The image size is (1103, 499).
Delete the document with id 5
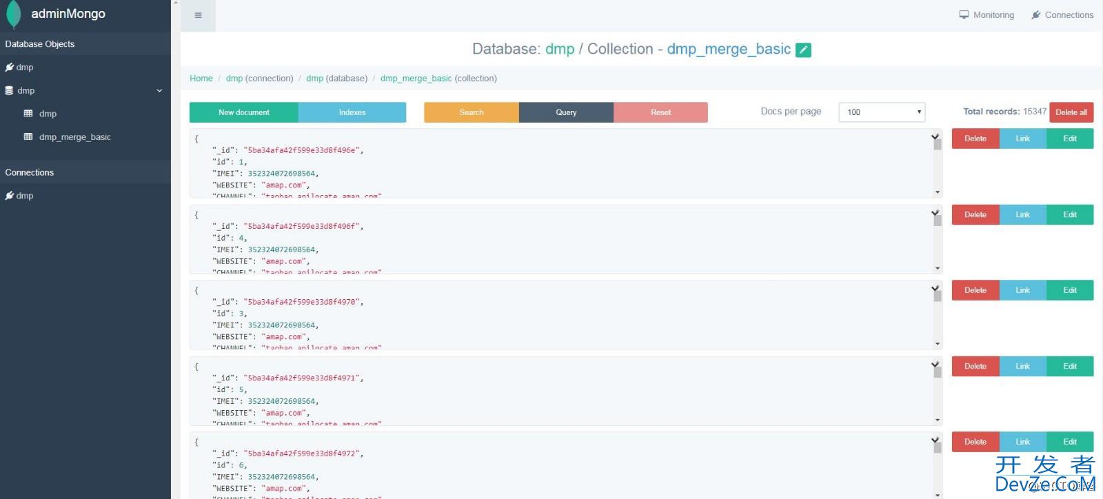[x=975, y=366]
